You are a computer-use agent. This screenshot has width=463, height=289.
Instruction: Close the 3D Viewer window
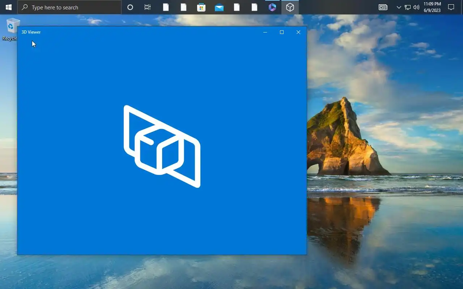click(298, 32)
